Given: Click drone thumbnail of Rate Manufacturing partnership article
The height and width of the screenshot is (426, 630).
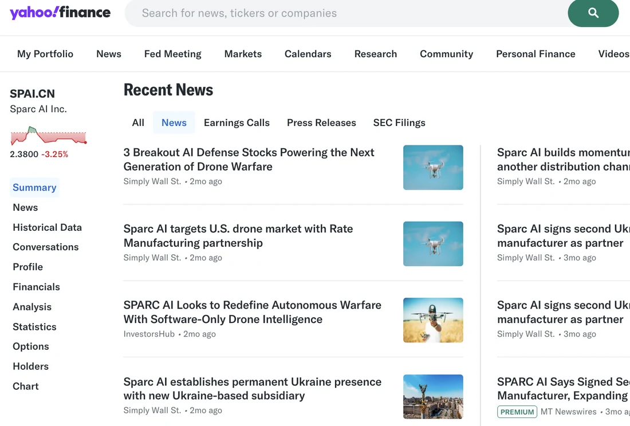Looking at the screenshot, I should click(433, 244).
